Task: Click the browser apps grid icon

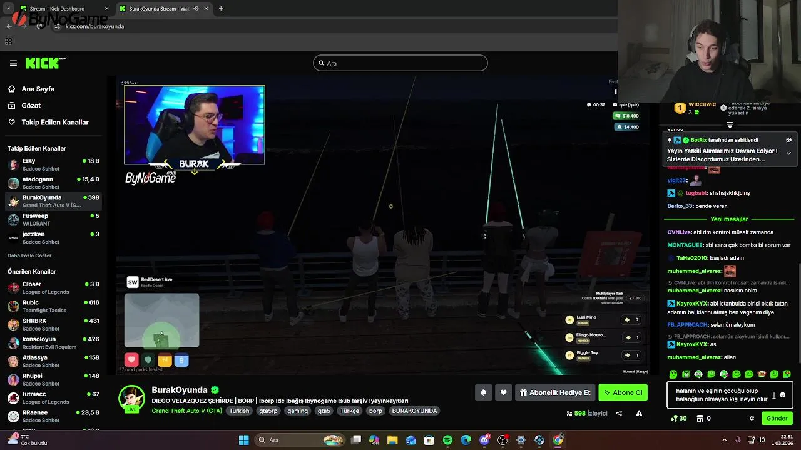Action: click(x=8, y=42)
